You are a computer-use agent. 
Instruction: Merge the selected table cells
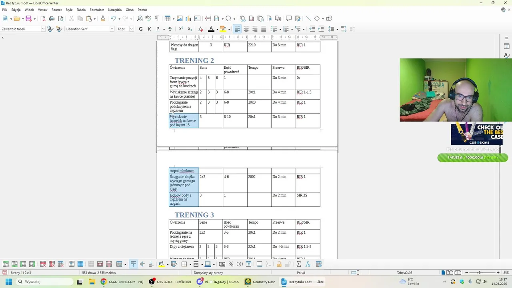click(x=91, y=264)
